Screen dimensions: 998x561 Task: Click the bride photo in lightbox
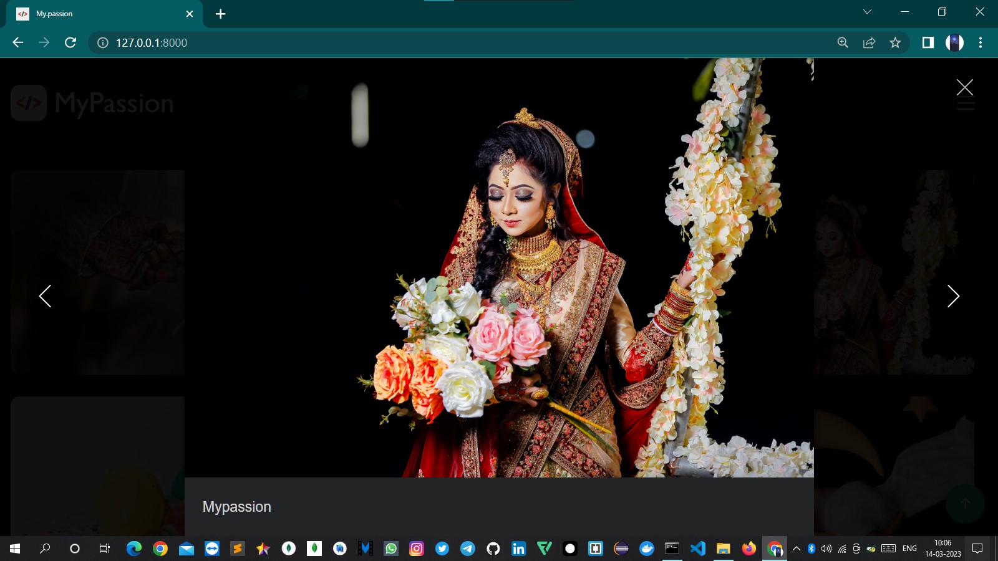(x=499, y=268)
